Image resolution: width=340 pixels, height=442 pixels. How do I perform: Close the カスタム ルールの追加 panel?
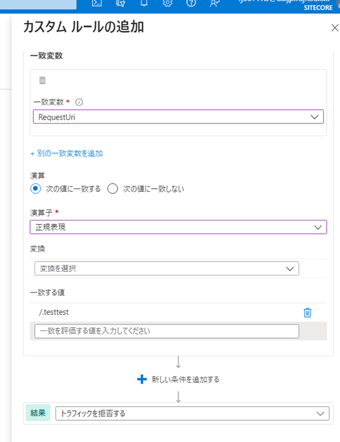334,27
